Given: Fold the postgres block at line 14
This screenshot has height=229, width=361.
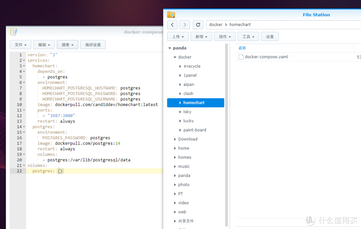Looking at the screenshot, I should (24, 127).
